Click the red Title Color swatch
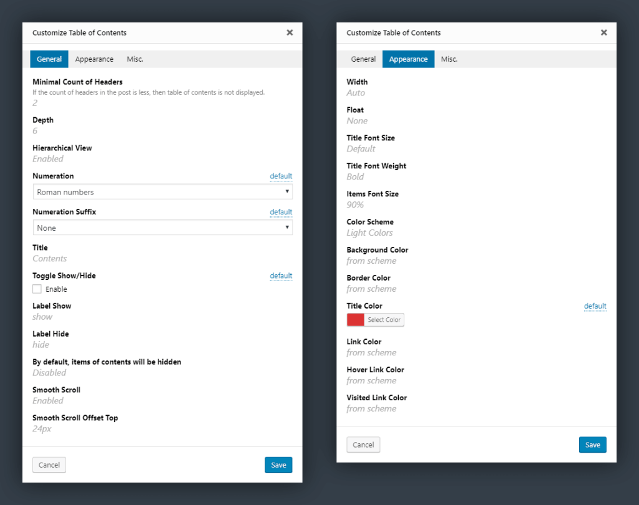The height and width of the screenshot is (505, 639). point(355,319)
